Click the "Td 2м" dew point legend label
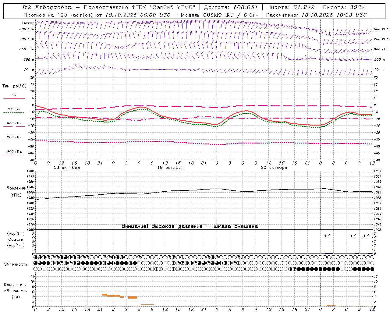 tap(14, 109)
